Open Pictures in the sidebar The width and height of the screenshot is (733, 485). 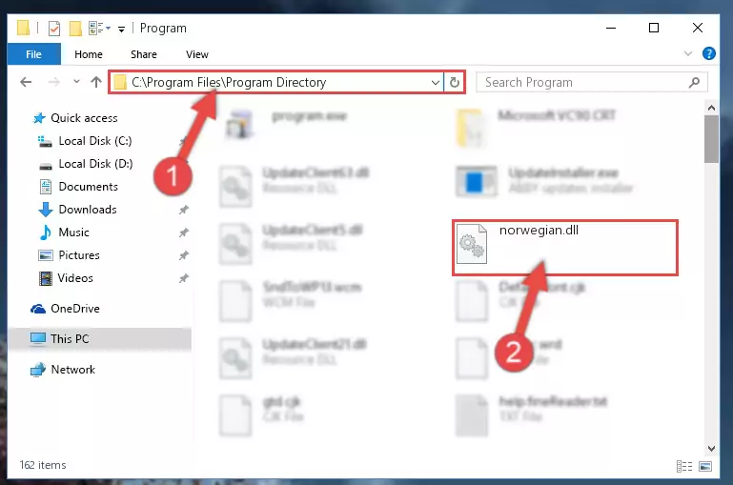[x=79, y=255]
